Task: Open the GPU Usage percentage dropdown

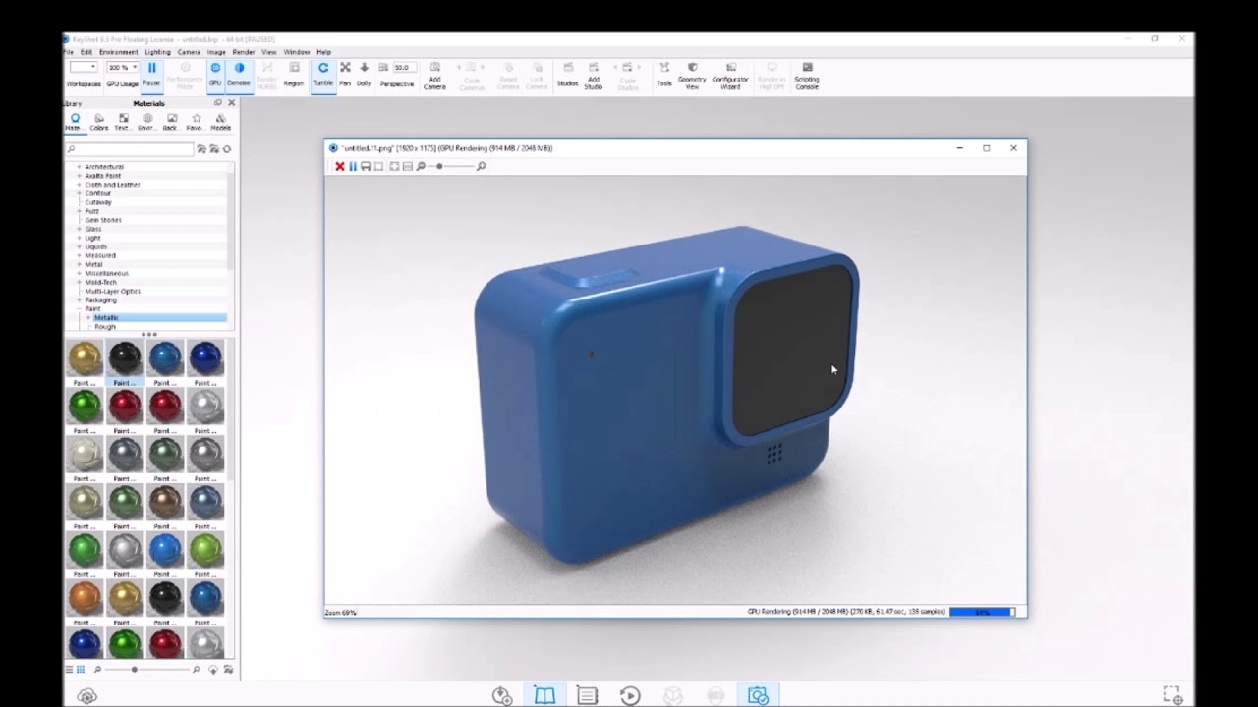Action: [x=121, y=67]
